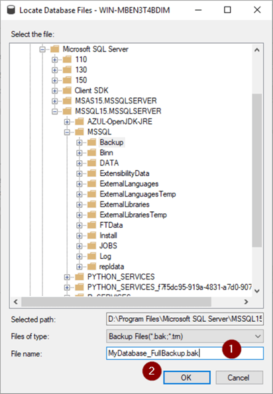Image resolution: width=273 pixels, height=394 pixels.
Task: Click the Cancel button
Action: (x=239, y=377)
